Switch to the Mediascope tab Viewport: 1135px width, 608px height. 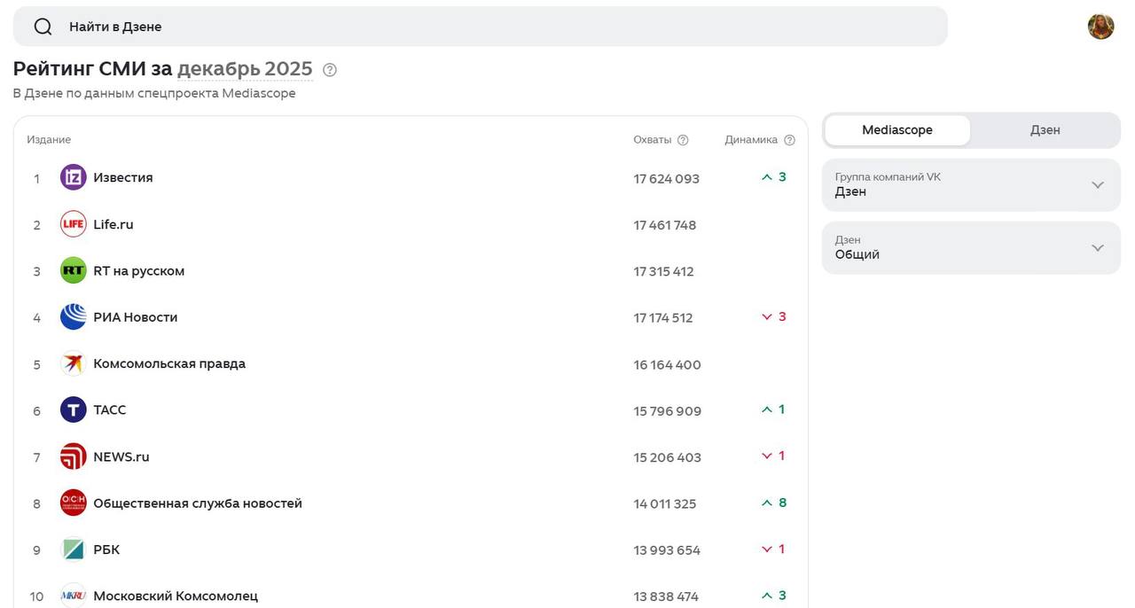pos(896,130)
